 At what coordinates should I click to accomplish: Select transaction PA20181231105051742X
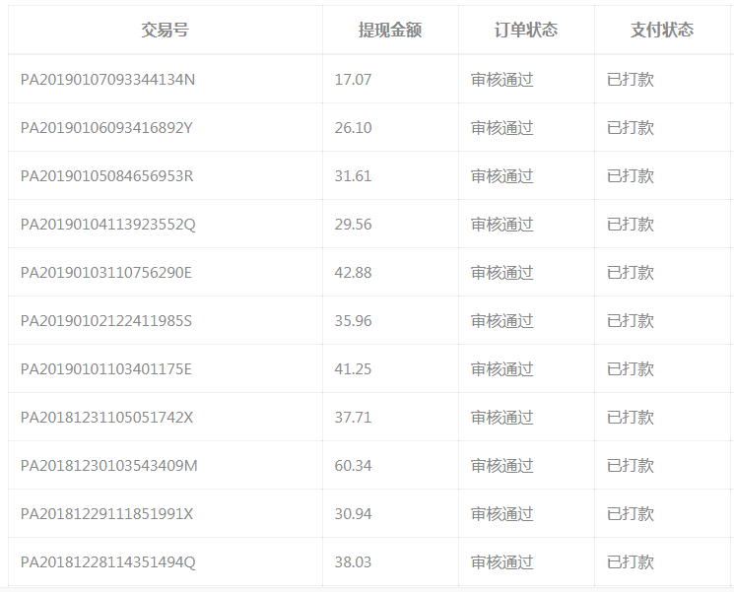[106, 418]
